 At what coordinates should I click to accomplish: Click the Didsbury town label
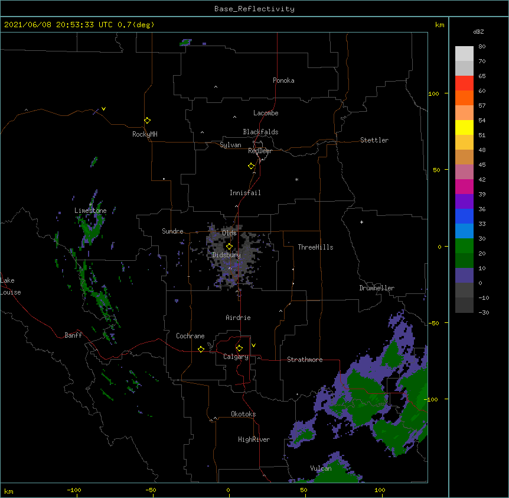coord(227,255)
